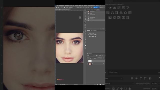Toggle lock all padlock icon in the enlarged right view

tap(129, 88)
